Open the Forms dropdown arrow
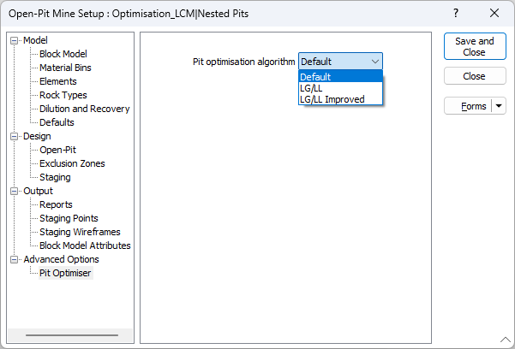Image resolution: width=515 pixels, height=349 pixels. (x=499, y=106)
